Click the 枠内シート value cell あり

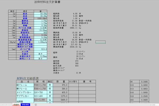[x=41, y=59]
